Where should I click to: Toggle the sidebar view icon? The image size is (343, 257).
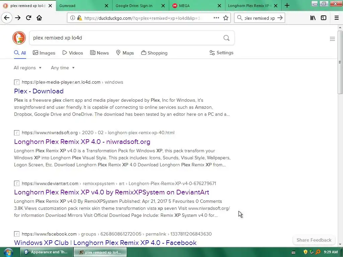point(324,18)
